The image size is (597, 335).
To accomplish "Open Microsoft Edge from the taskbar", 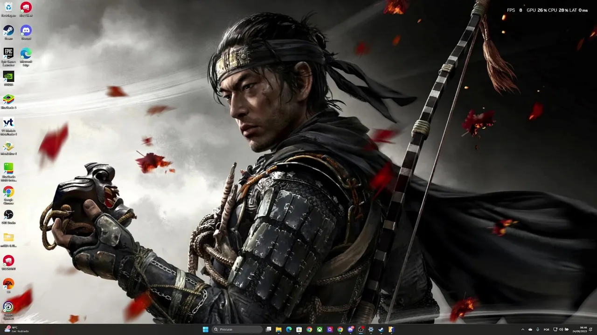I will [x=289, y=329].
